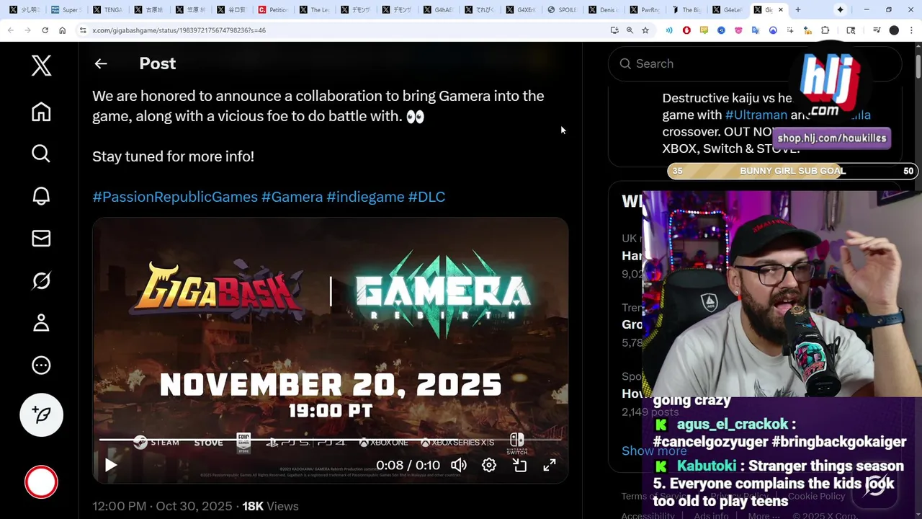The image size is (922, 519).
Task: Open Gemini sparkle button in tab strip
Action: [840, 10]
